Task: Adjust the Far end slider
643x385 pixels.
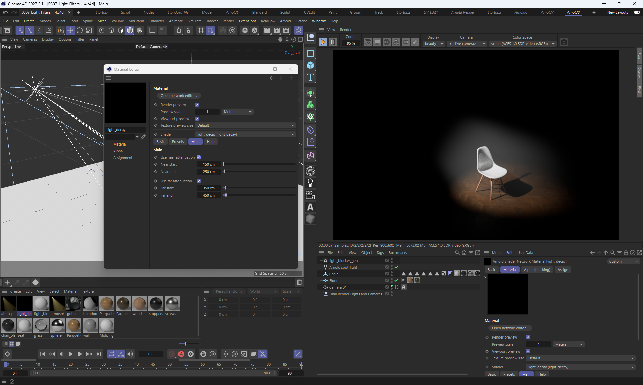Action: pyautogui.click(x=226, y=195)
